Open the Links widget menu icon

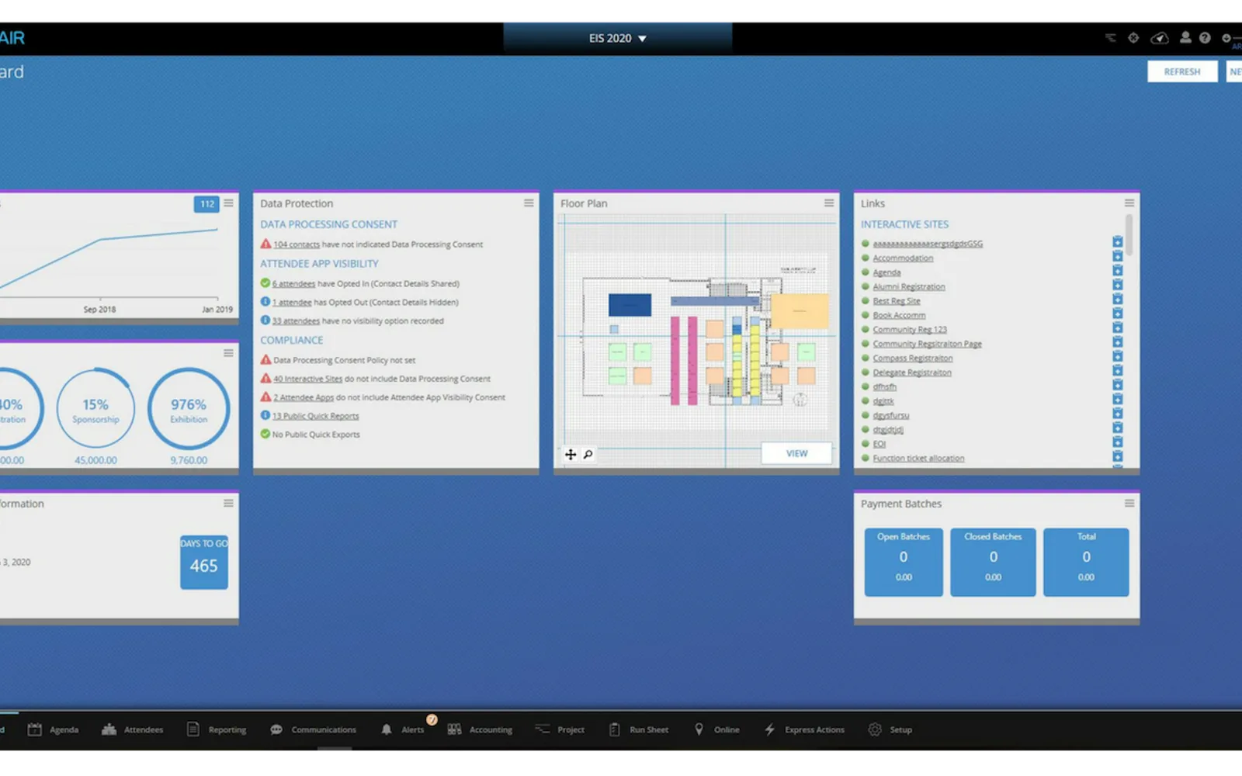coord(1129,203)
